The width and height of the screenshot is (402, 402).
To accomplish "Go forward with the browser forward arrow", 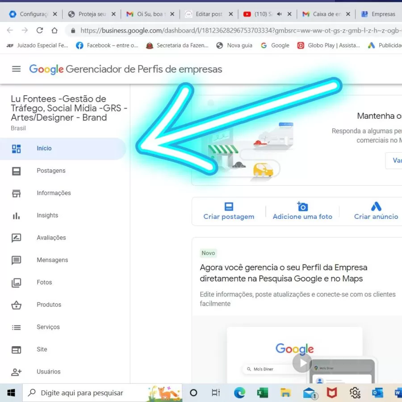I will (x=25, y=30).
